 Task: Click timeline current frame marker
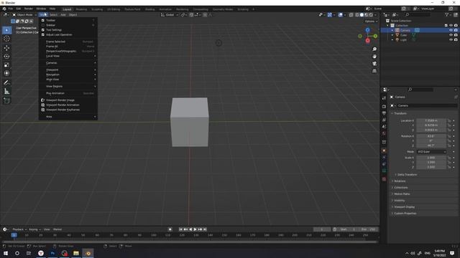point(14,235)
